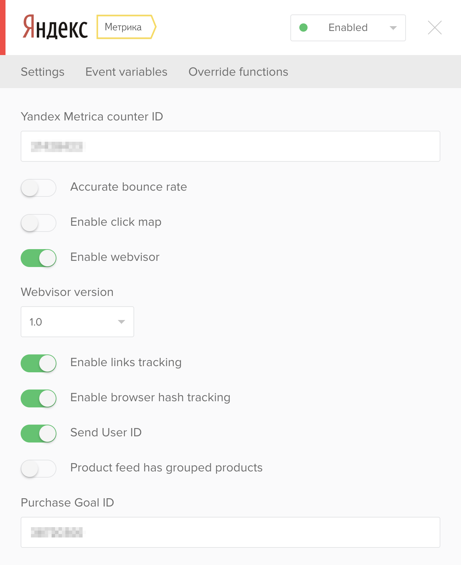Disable the Enable webvisor switch

click(39, 258)
